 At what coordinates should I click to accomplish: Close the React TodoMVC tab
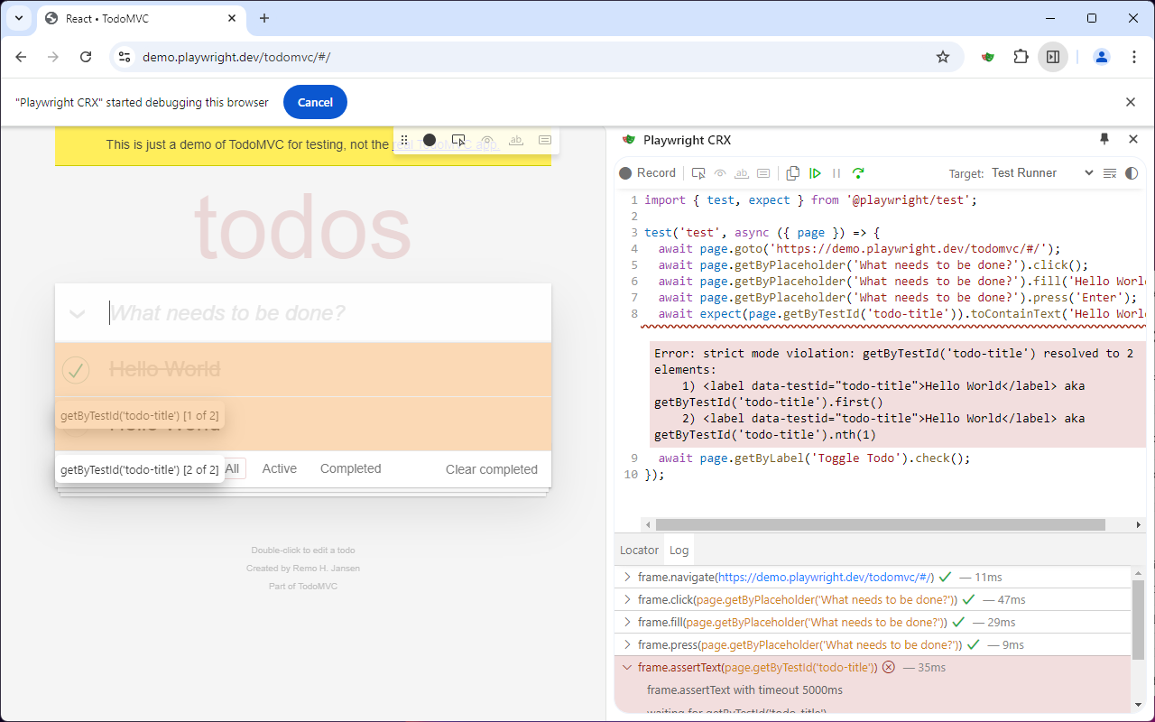pyautogui.click(x=232, y=18)
